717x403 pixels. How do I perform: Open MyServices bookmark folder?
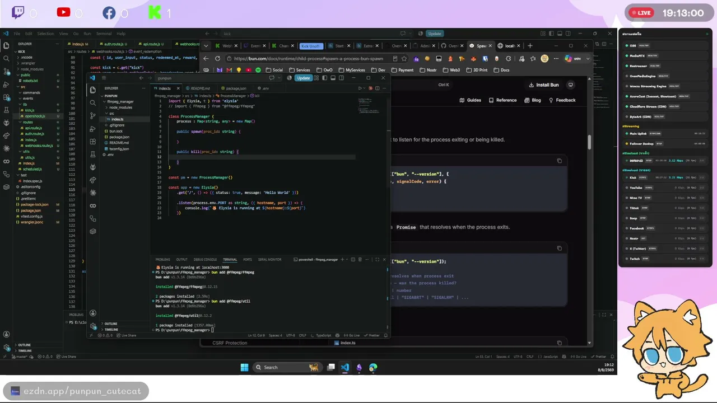coord(352,70)
